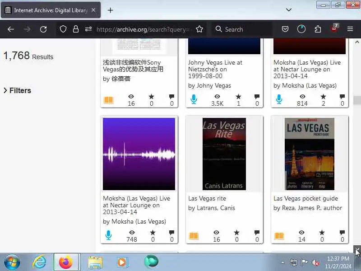Screen dimensions: 361x271
Task: Click the page scrollbar up arrow
Action: click(357, 42)
